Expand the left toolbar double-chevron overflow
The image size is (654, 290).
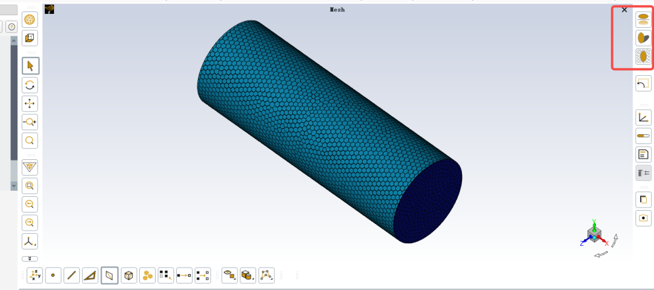(30, 259)
